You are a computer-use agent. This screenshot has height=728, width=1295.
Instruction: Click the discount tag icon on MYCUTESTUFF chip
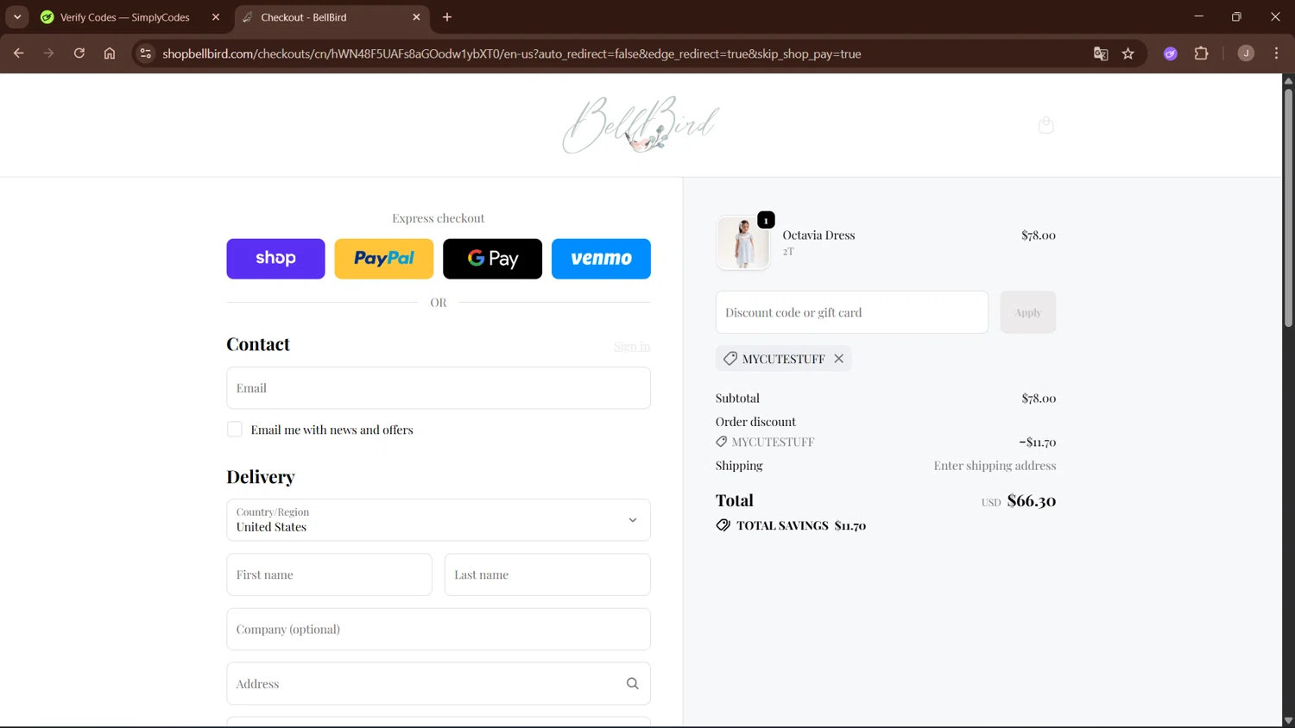[730, 359]
